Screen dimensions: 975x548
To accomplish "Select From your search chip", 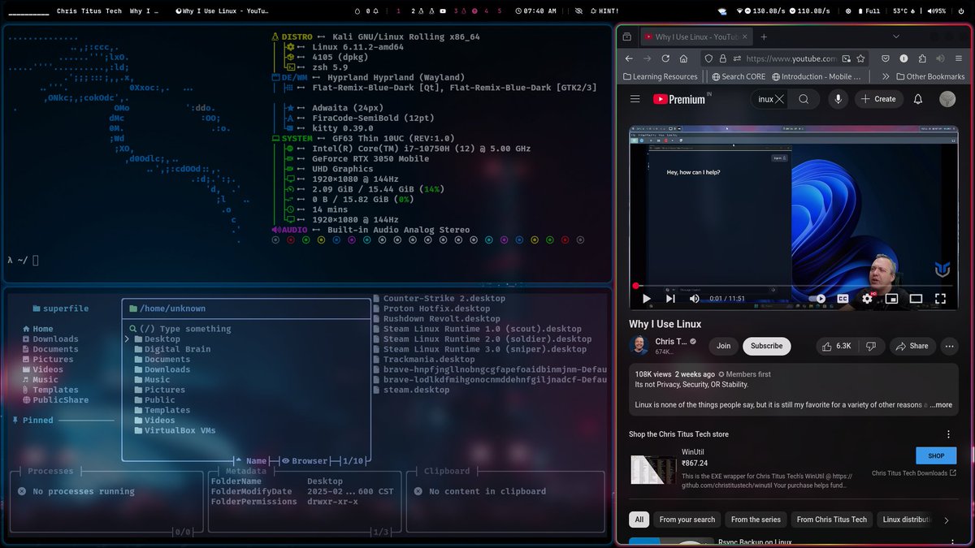I will [687, 520].
